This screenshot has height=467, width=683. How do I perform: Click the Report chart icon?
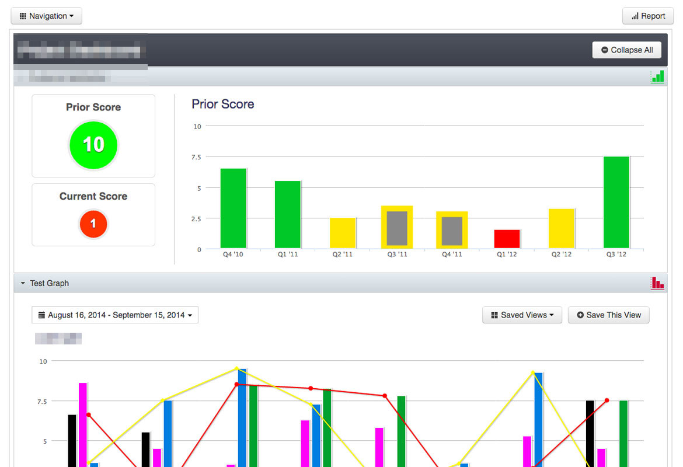coord(635,16)
